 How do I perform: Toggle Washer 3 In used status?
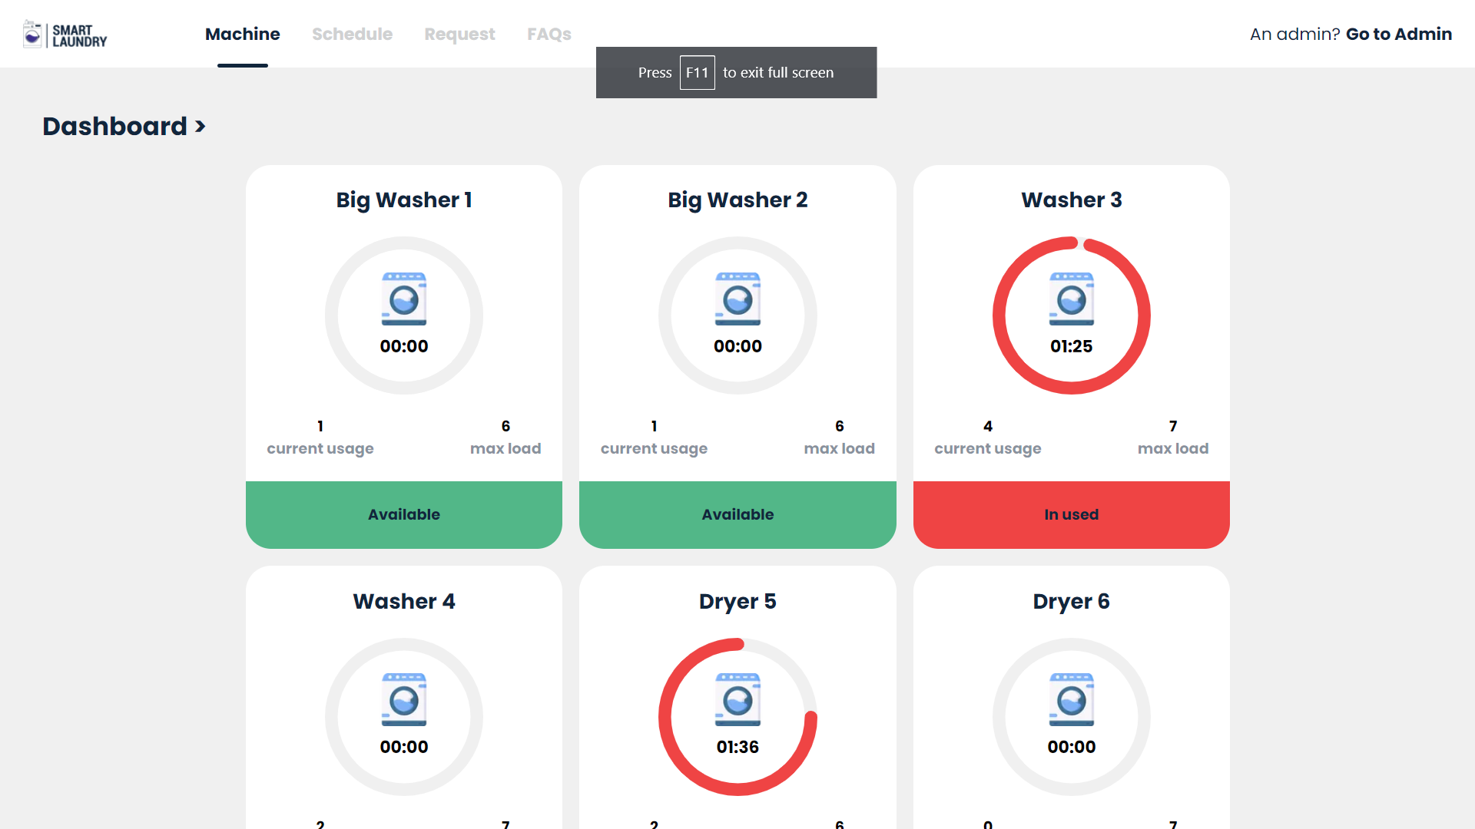pos(1071,514)
